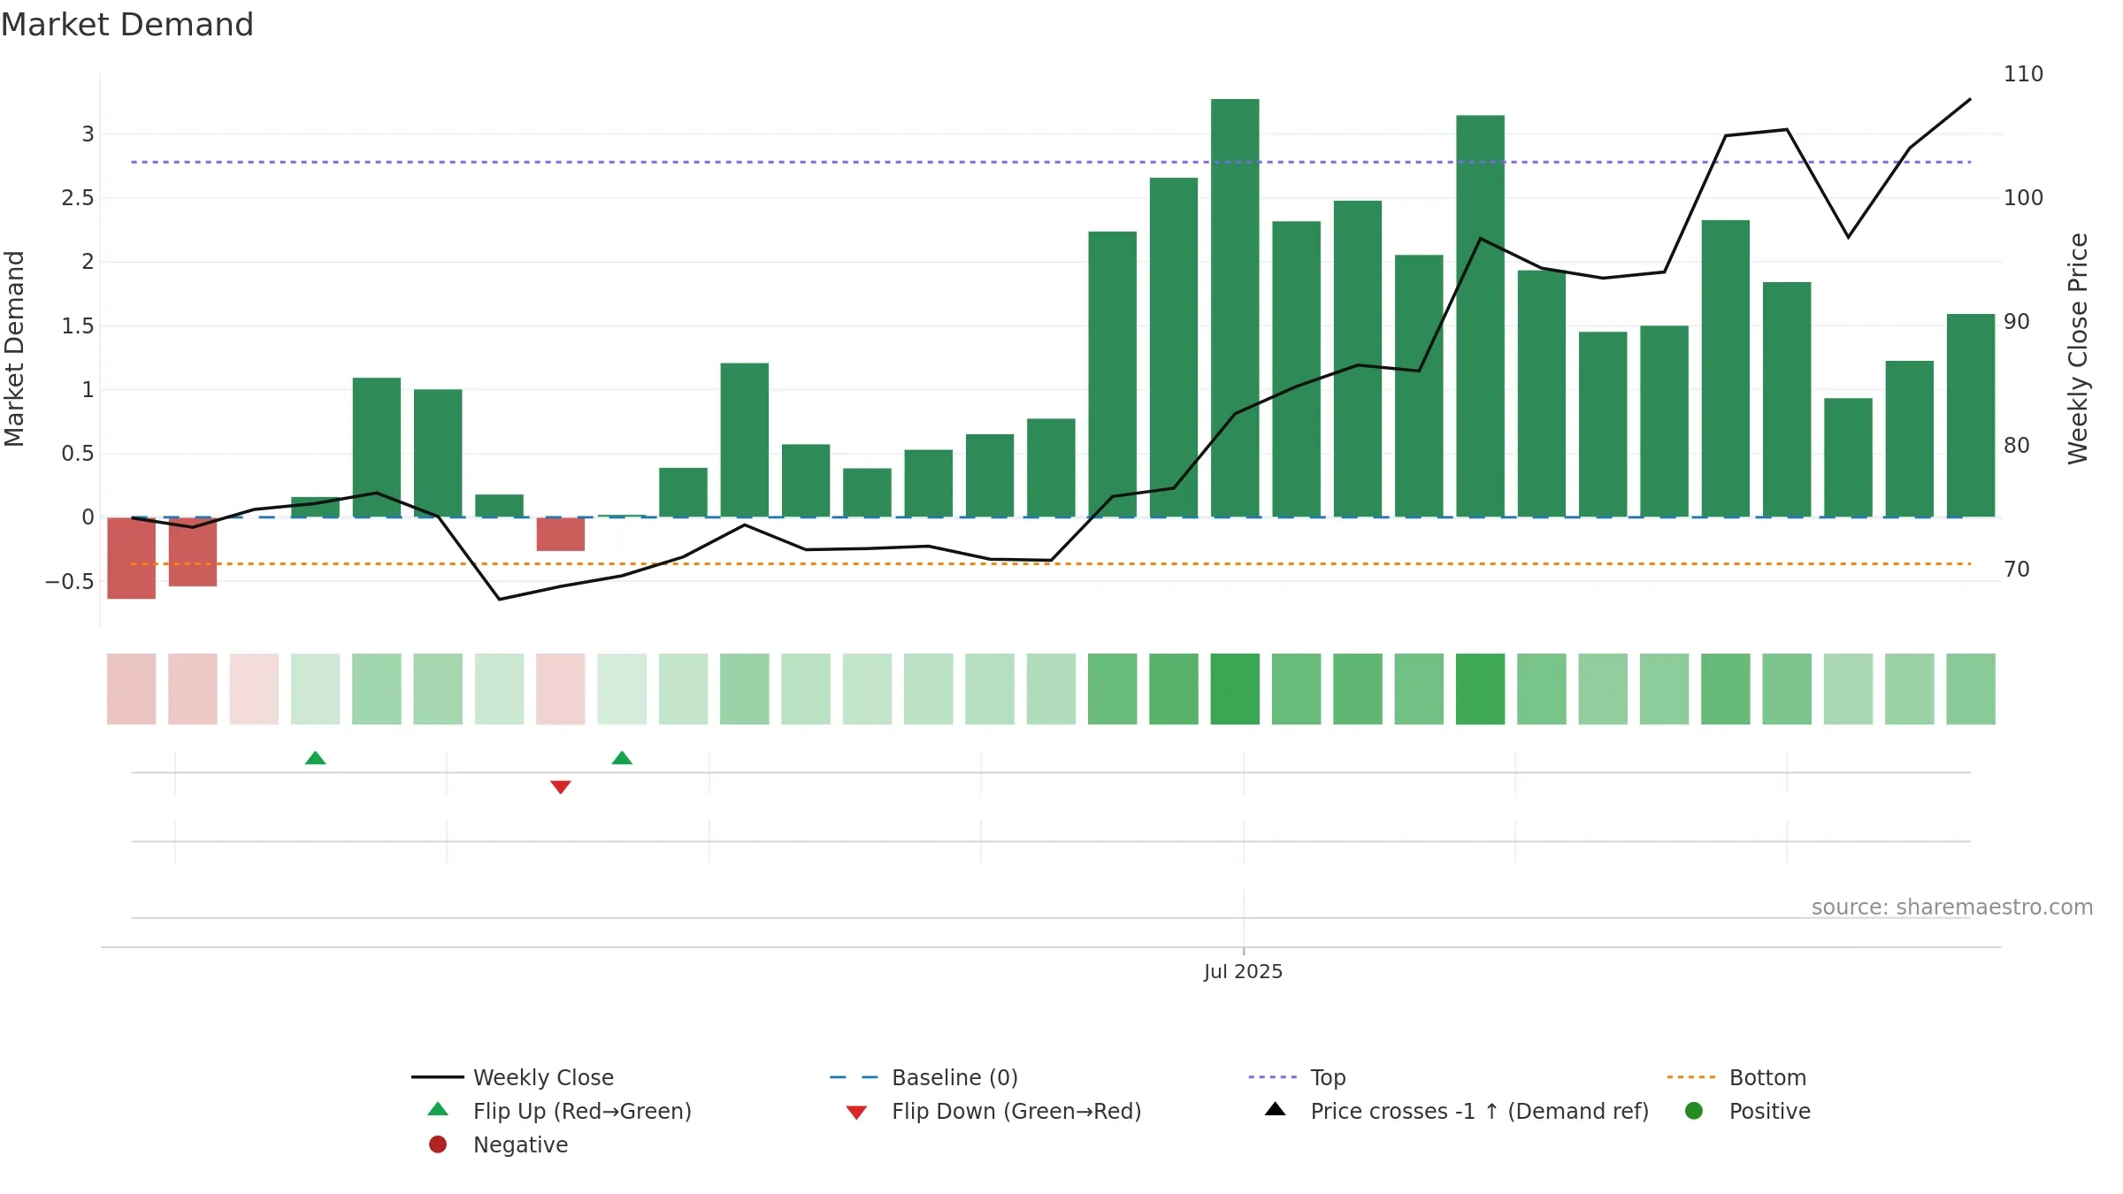Click the green Flip Up triangle legend icon

pyautogui.click(x=438, y=1109)
